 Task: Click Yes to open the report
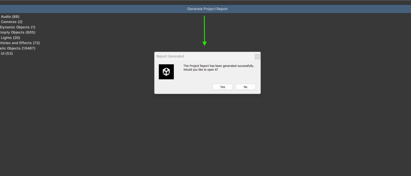(223, 87)
